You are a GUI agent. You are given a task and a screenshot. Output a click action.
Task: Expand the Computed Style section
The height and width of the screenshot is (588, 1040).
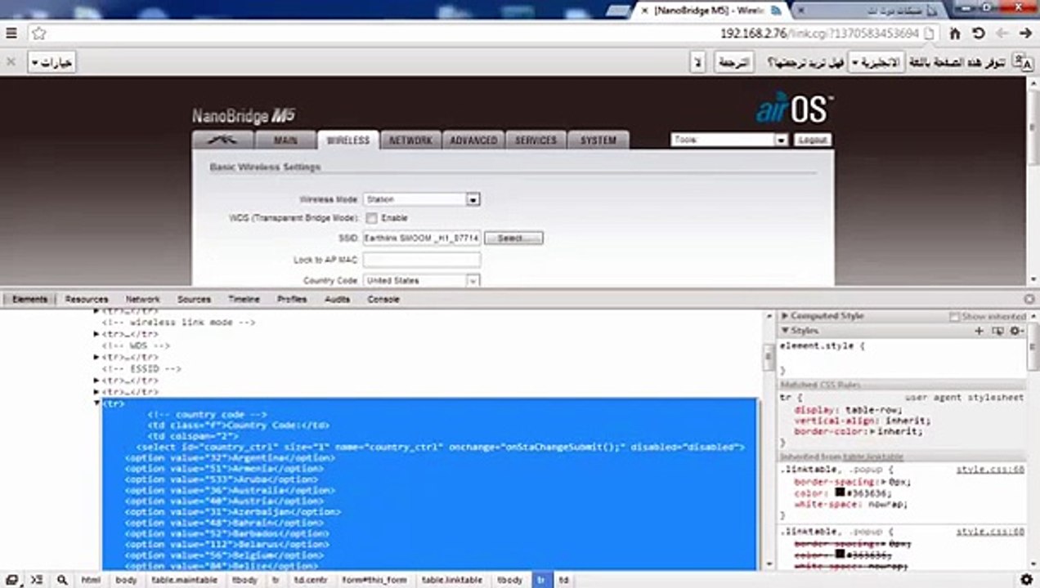[785, 316]
